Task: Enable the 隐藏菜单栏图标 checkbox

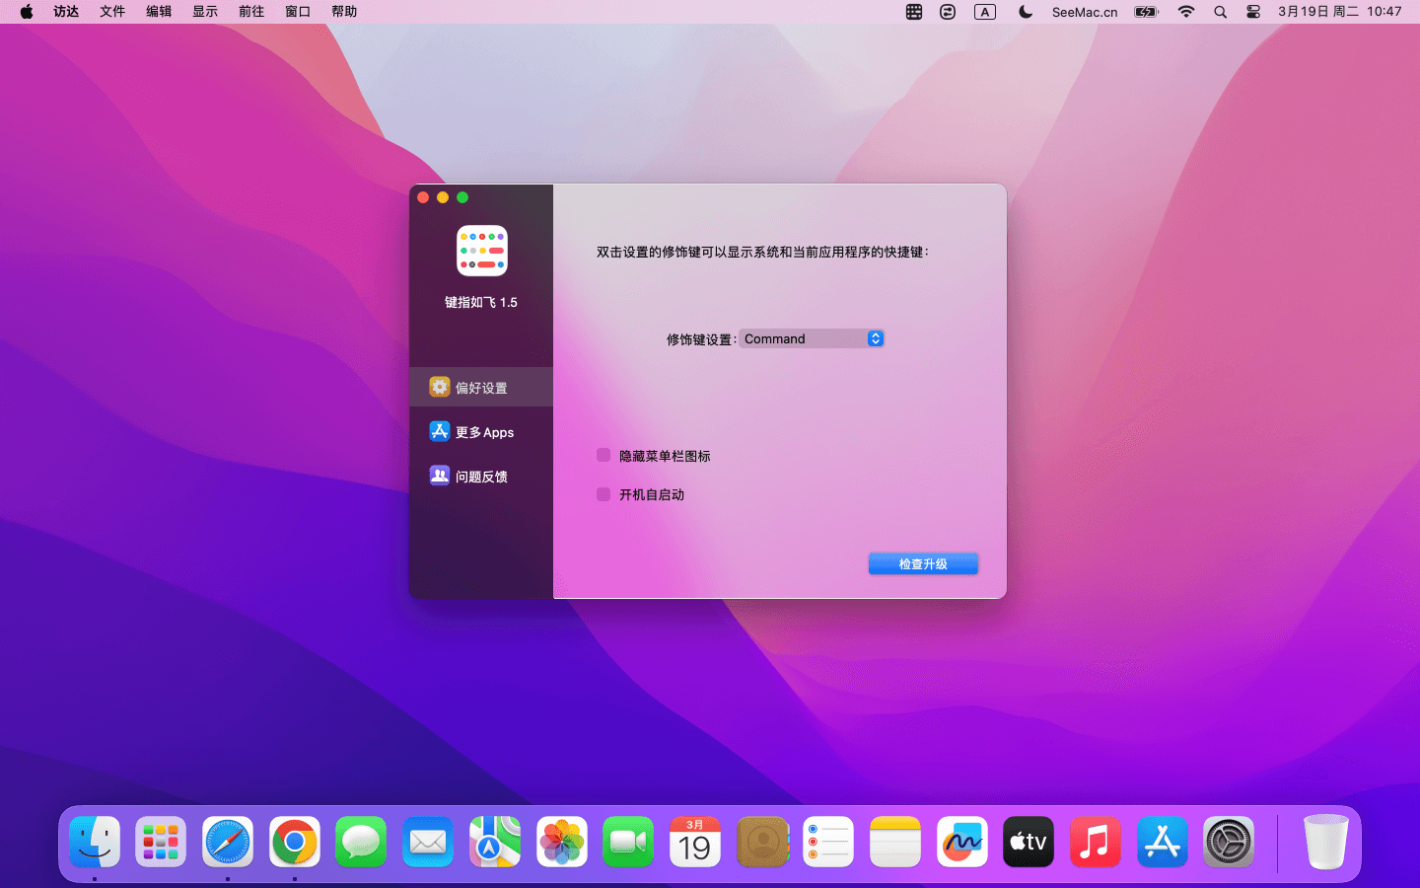Action: click(603, 456)
